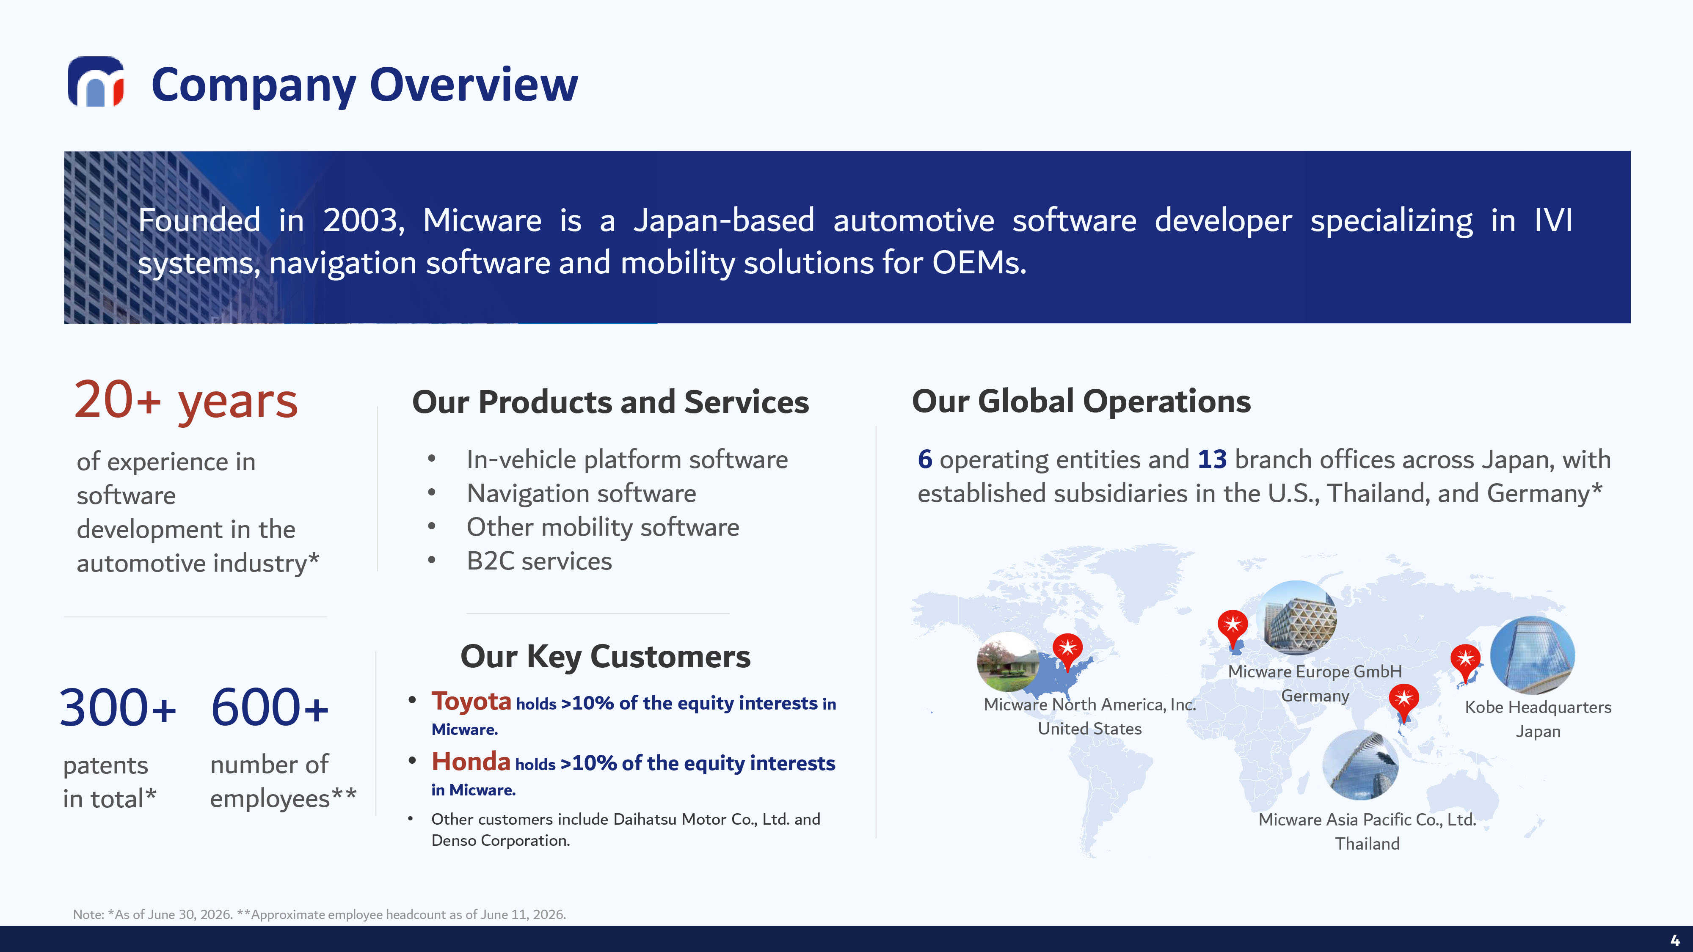Click the "Founded in 2003, Micware" banner text

tap(855, 241)
